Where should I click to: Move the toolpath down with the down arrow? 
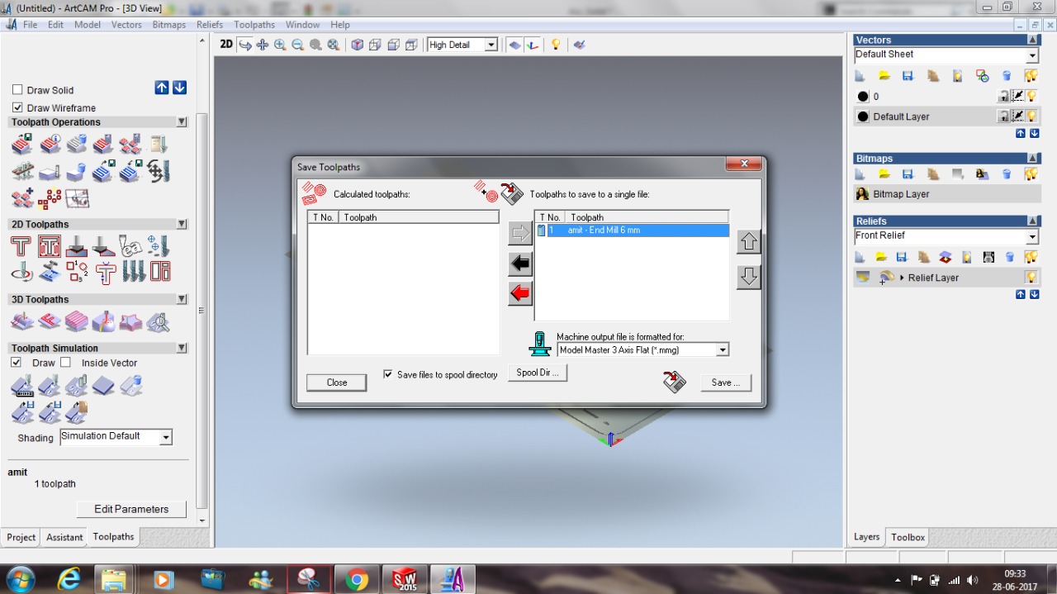749,276
